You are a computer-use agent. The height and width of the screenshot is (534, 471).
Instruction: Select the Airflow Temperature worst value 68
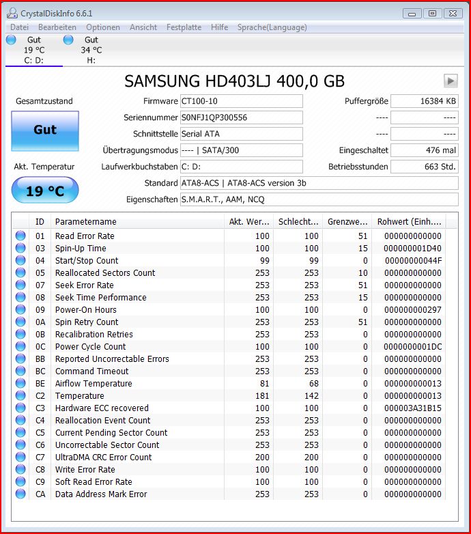[x=314, y=384]
